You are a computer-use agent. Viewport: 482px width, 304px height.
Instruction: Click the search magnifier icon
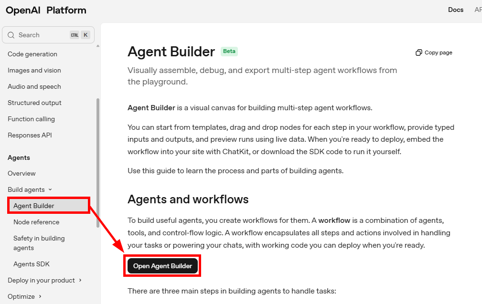coord(11,35)
